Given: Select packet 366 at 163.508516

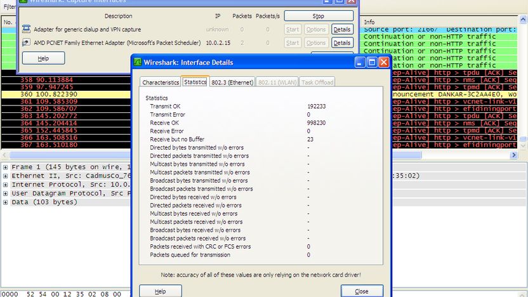Looking at the screenshot, I should pos(66,138).
